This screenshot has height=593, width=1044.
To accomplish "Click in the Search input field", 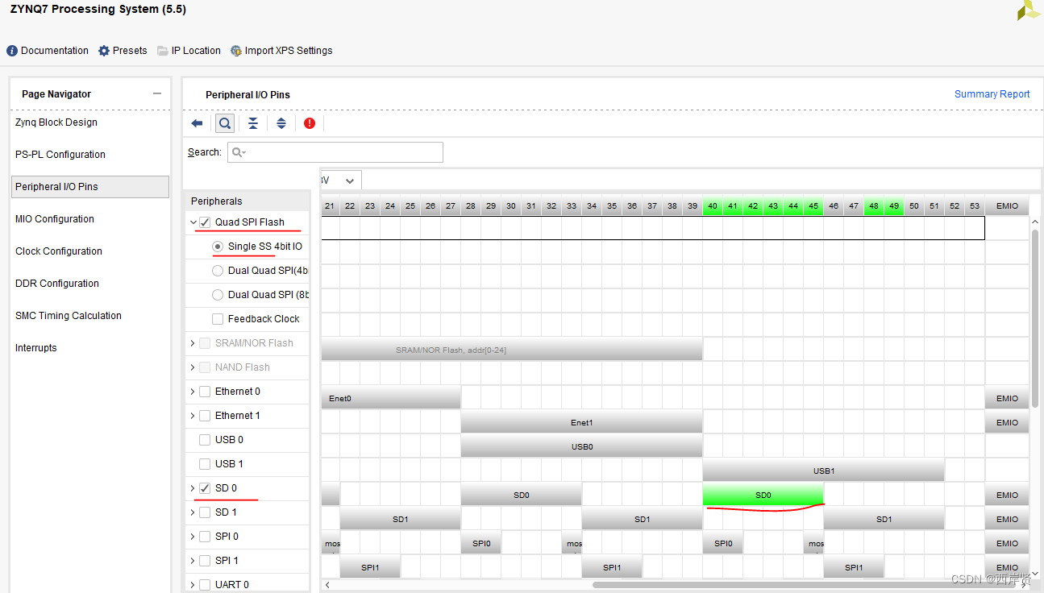I will pos(335,152).
